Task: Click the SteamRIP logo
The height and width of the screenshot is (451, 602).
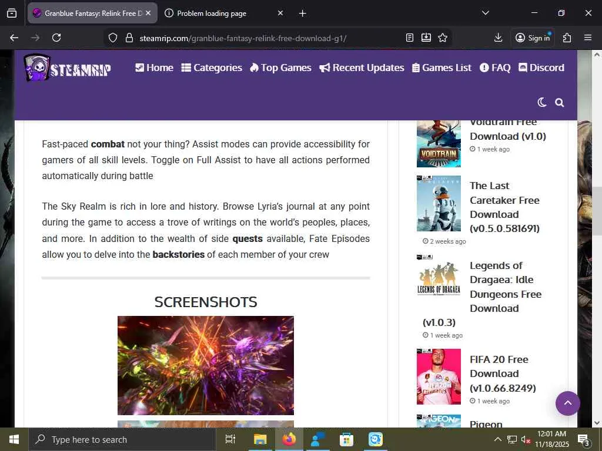Action: (67, 68)
